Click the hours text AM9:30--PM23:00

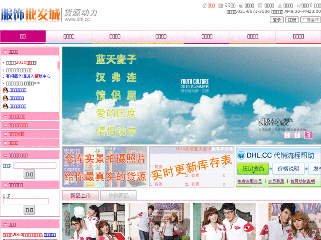(x=302, y=11)
